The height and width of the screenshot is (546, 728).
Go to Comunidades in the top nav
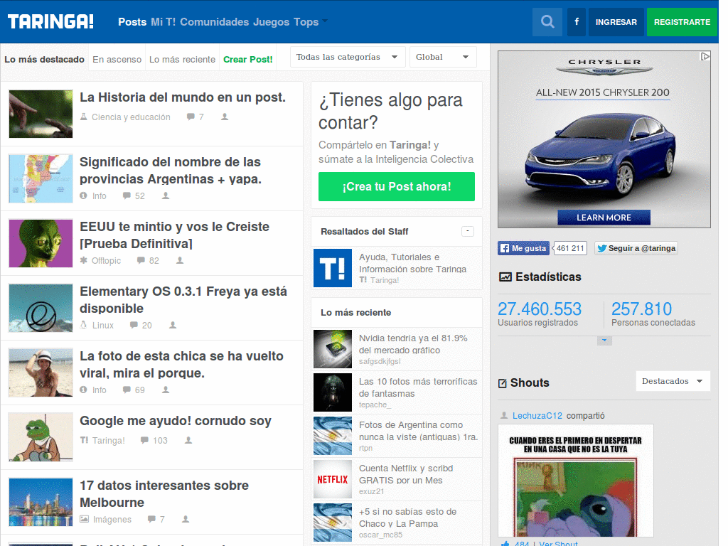tap(215, 22)
